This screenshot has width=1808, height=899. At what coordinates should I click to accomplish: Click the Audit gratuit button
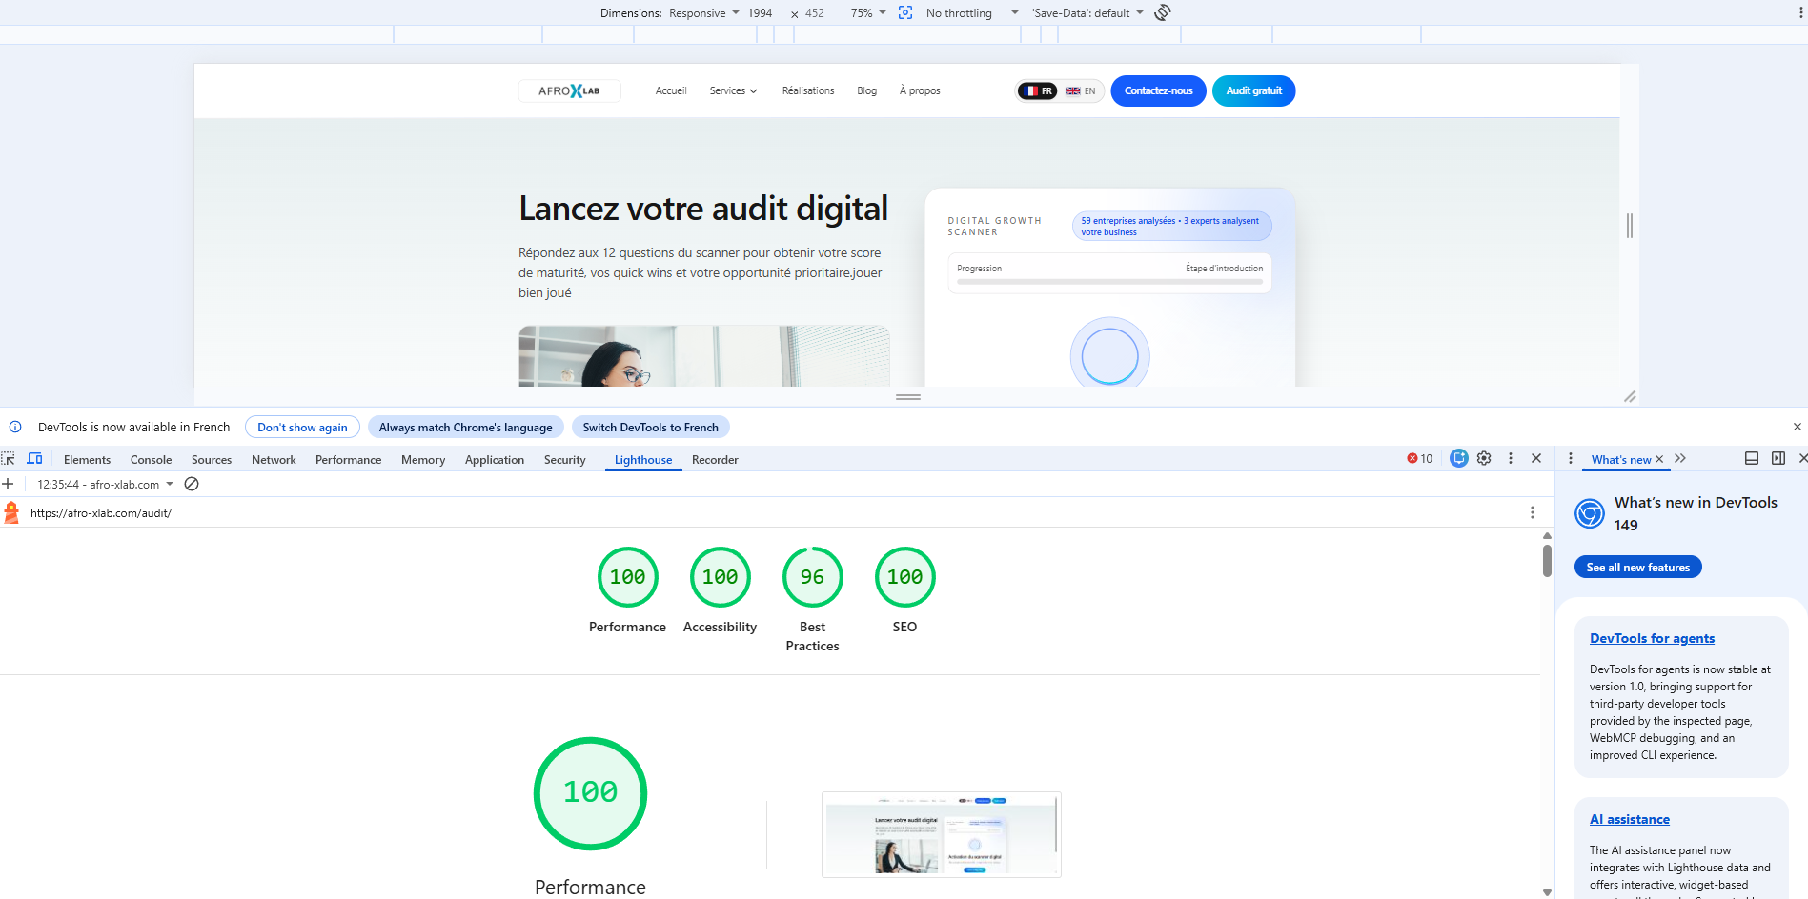pyautogui.click(x=1253, y=90)
